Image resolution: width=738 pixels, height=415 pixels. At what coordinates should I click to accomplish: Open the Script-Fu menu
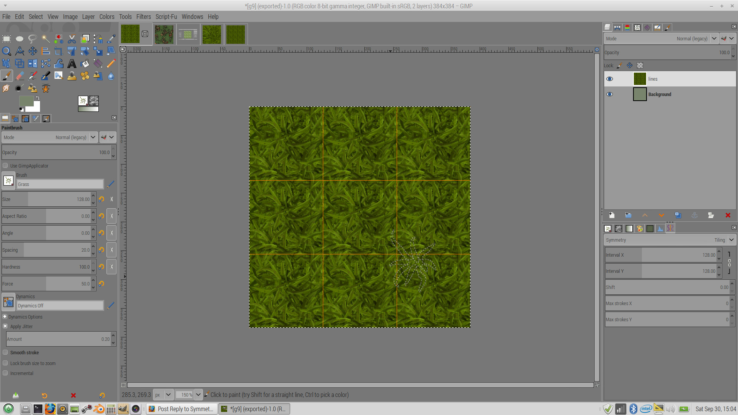pos(166,17)
